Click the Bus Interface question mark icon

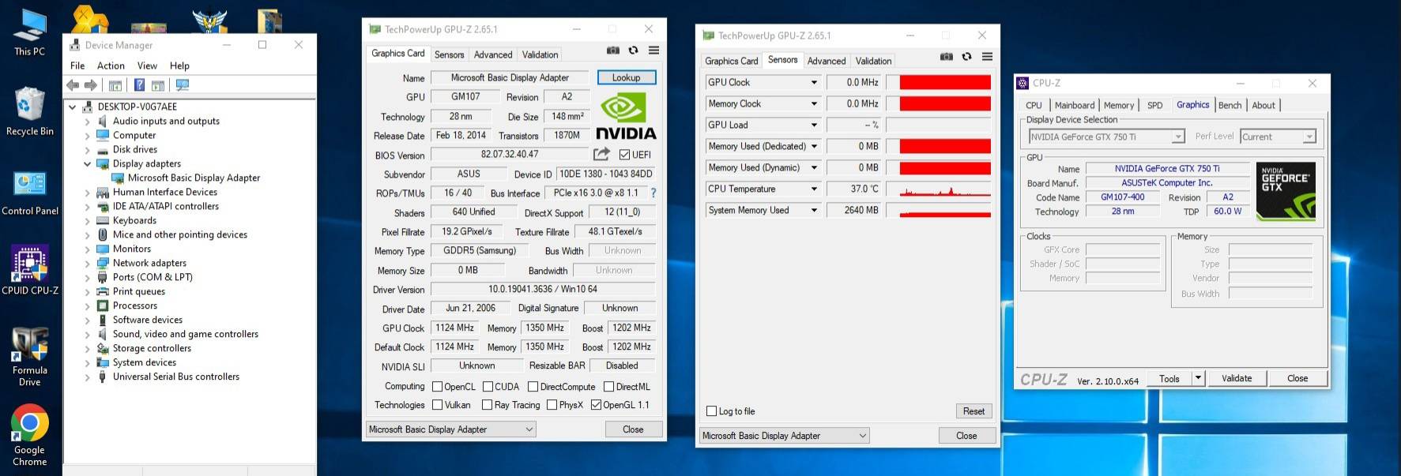click(x=653, y=193)
